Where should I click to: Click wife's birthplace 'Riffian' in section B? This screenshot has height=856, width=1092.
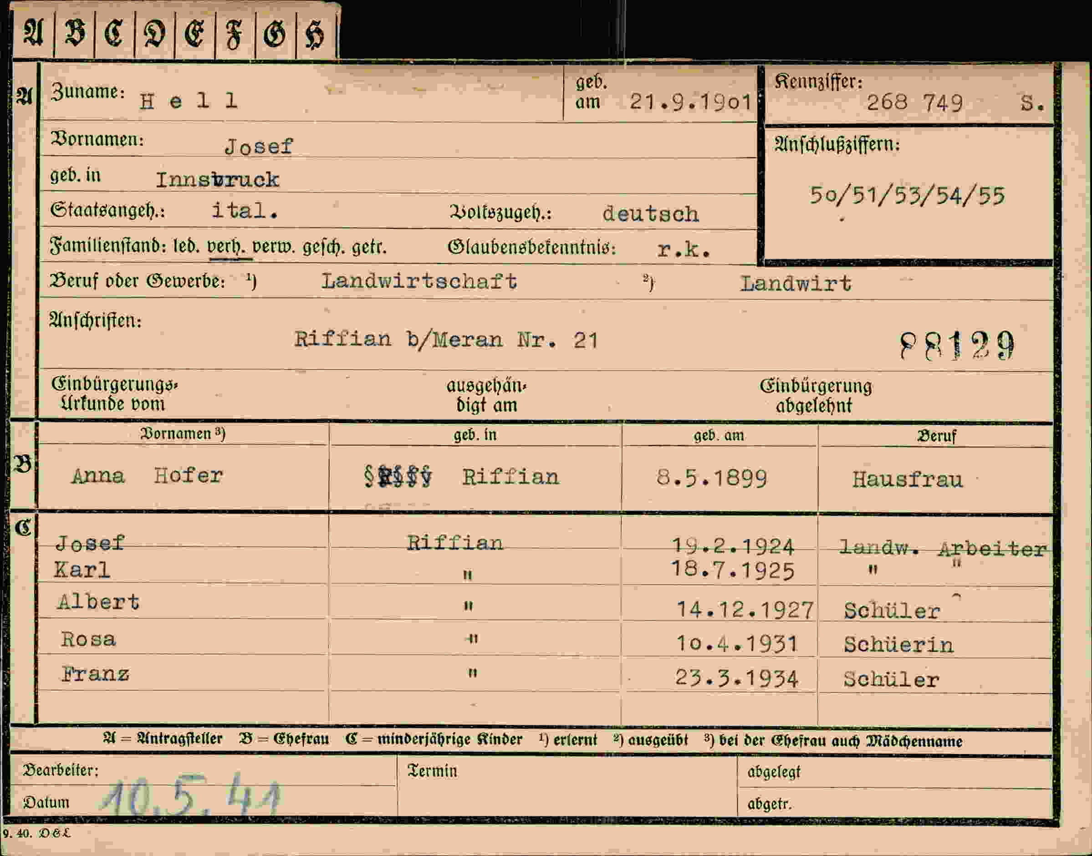(x=510, y=477)
